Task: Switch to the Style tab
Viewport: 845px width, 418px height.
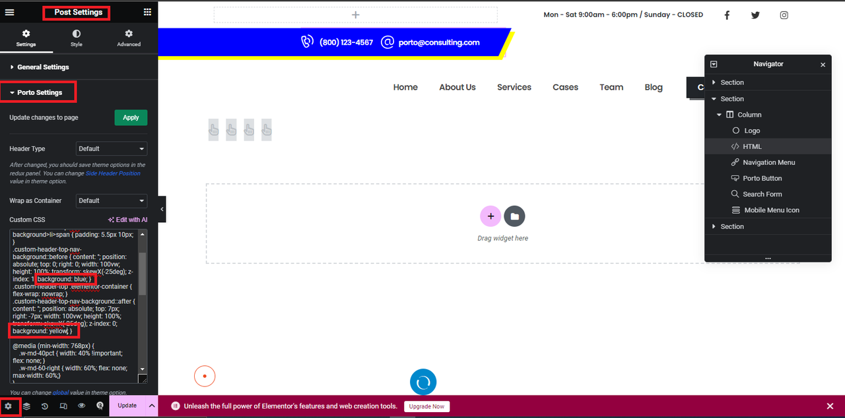Action: pyautogui.click(x=77, y=38)
